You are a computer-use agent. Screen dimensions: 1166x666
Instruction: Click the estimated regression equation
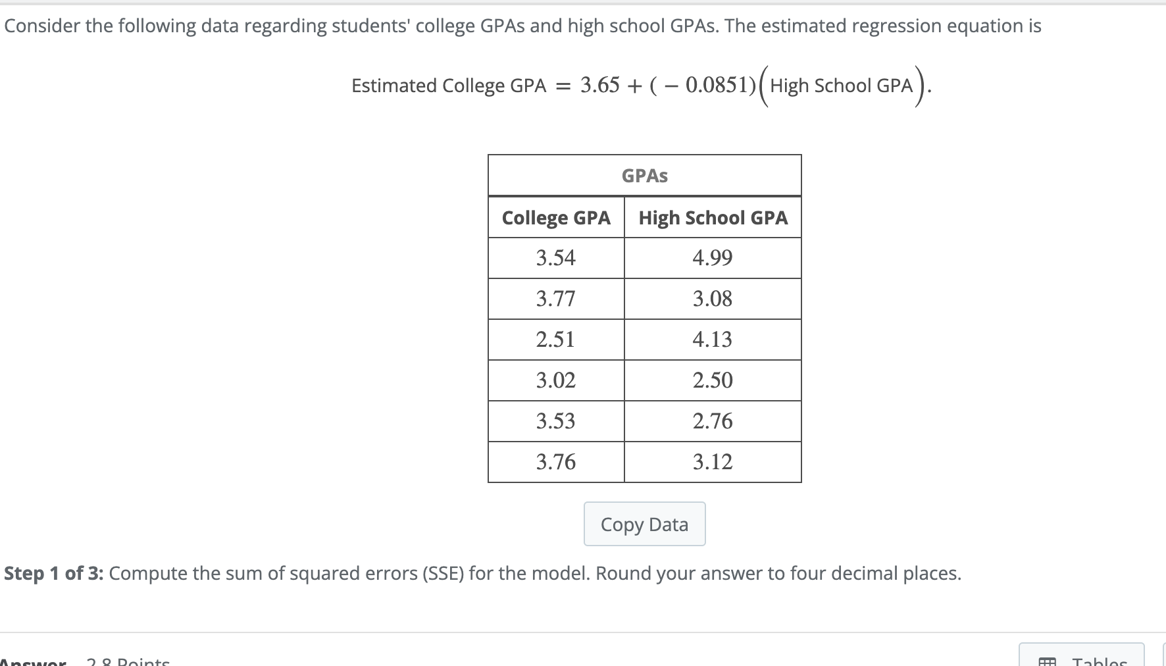(642, 84)
